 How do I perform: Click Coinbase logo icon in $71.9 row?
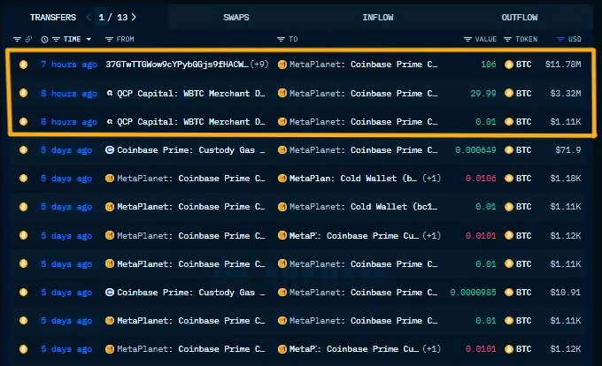coord(110,150)
